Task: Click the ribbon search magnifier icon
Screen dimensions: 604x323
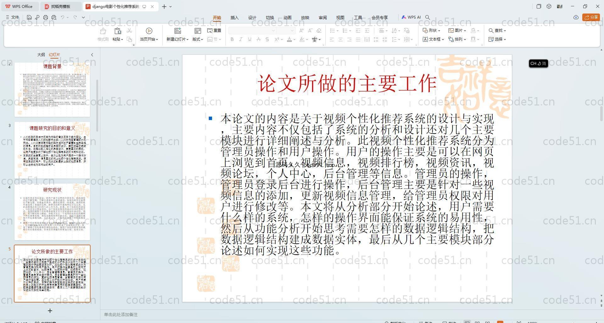Action: pyautogui.click(x=428, y=18)
